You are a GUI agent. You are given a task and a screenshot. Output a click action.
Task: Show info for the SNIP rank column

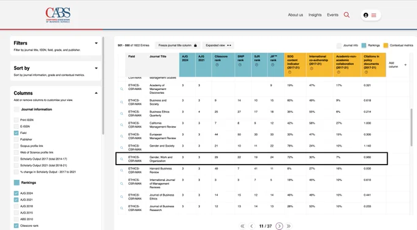tap(240, 65)
